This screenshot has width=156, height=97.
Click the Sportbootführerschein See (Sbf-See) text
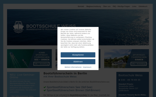coord(69,87)
